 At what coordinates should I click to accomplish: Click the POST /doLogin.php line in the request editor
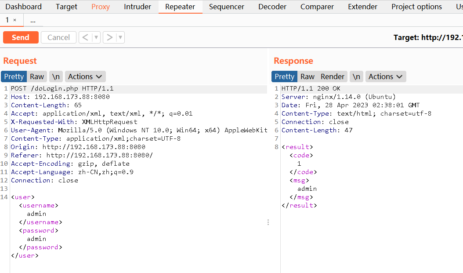62,88
